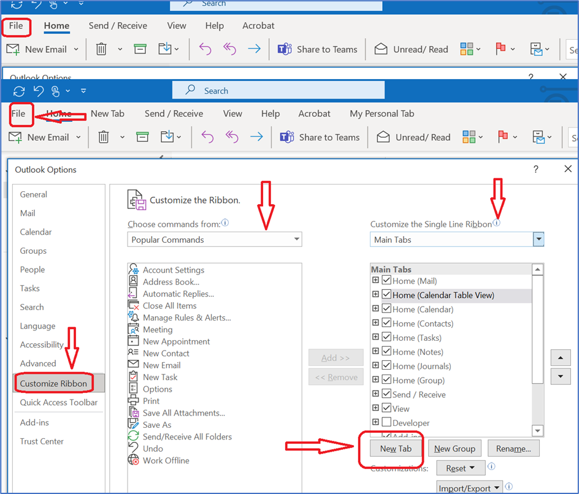Click Undo icon beside the Search box showing its magnifier
The image size is (579, 494).
(39, 91)
